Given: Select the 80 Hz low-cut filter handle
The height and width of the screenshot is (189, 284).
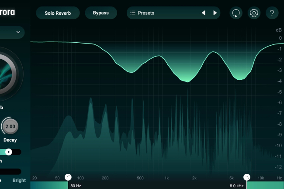Looking at the screenshot, I should click(68, 177).
